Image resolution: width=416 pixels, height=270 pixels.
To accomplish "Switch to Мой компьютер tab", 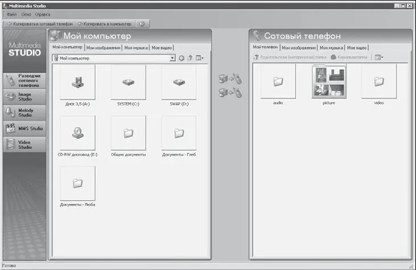I will 67,47.
